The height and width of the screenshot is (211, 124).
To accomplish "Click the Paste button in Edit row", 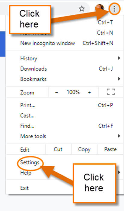I will [110, 150].
